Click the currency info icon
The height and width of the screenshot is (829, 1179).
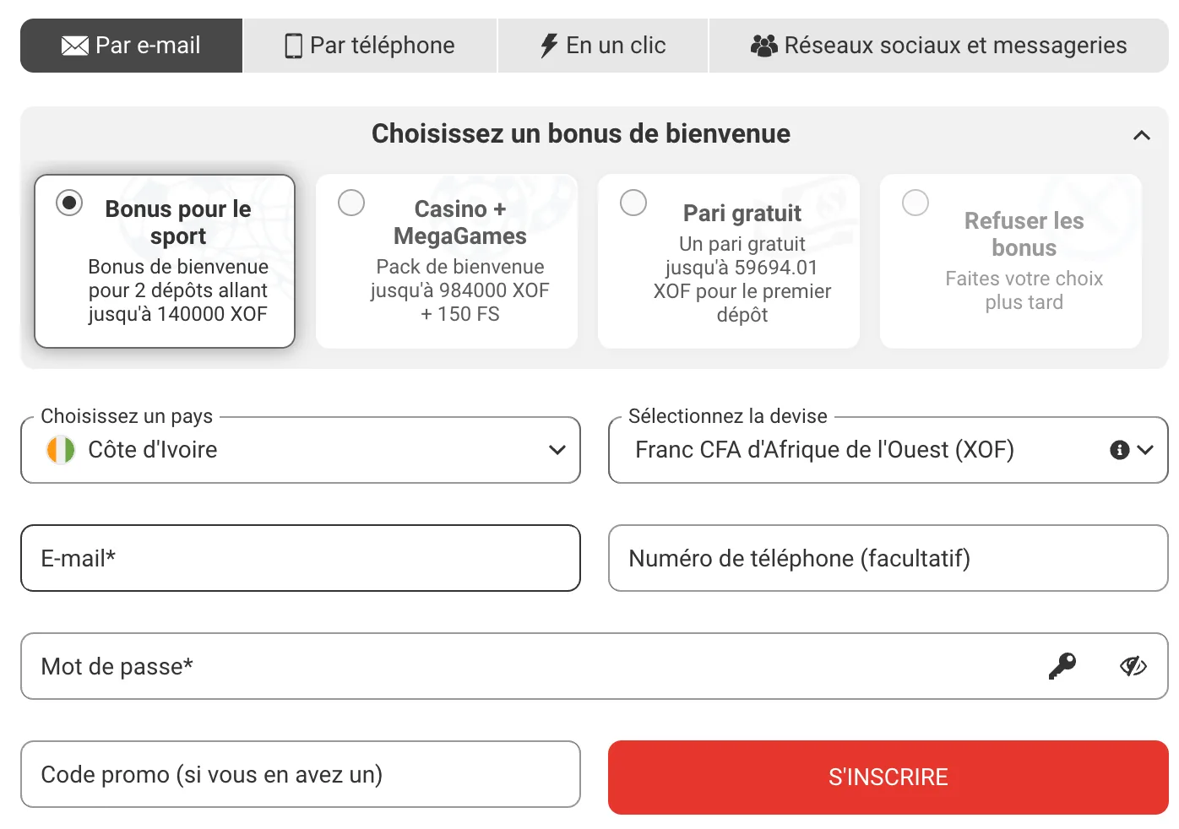point(1119,450)
